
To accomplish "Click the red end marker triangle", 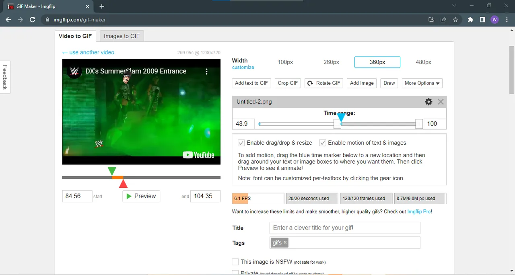I will (124, 184).
